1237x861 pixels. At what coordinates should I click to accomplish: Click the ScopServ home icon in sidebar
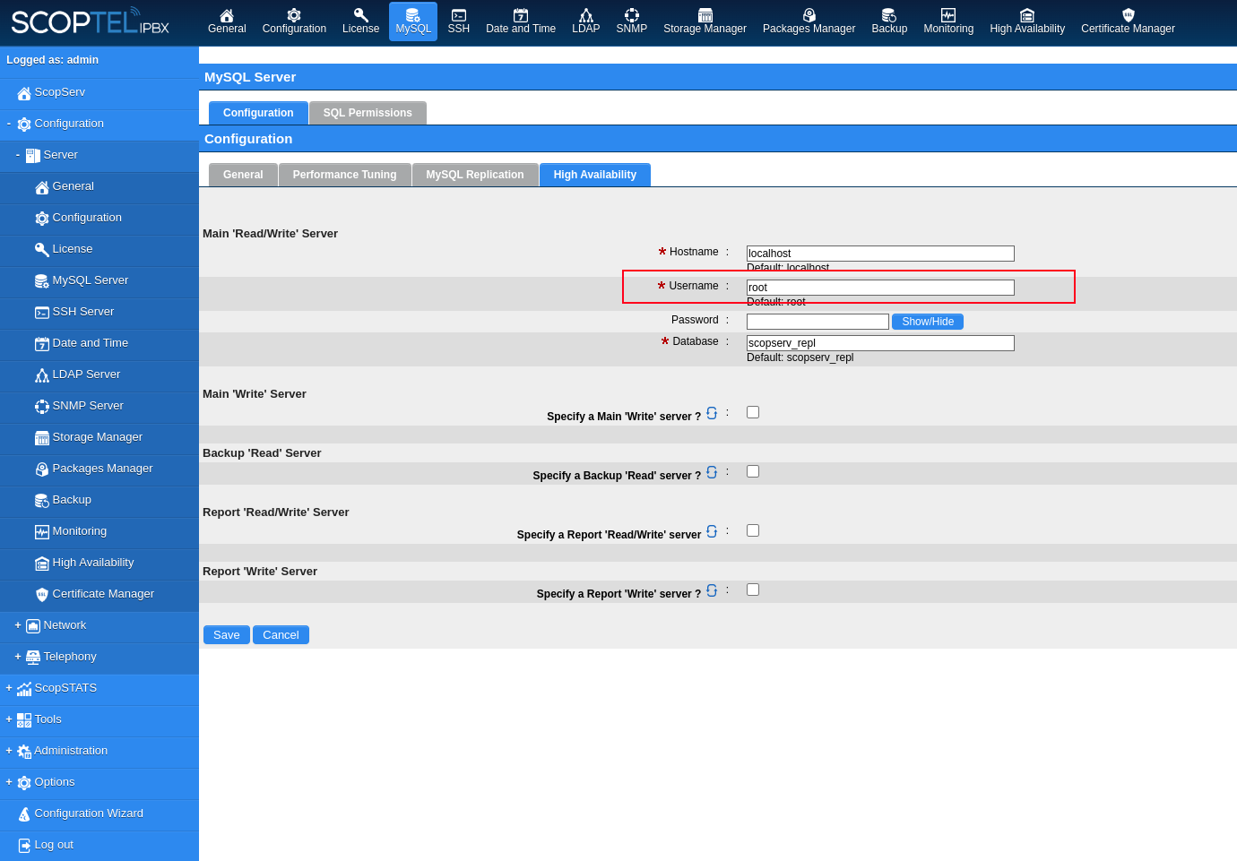tap(24, 93)
